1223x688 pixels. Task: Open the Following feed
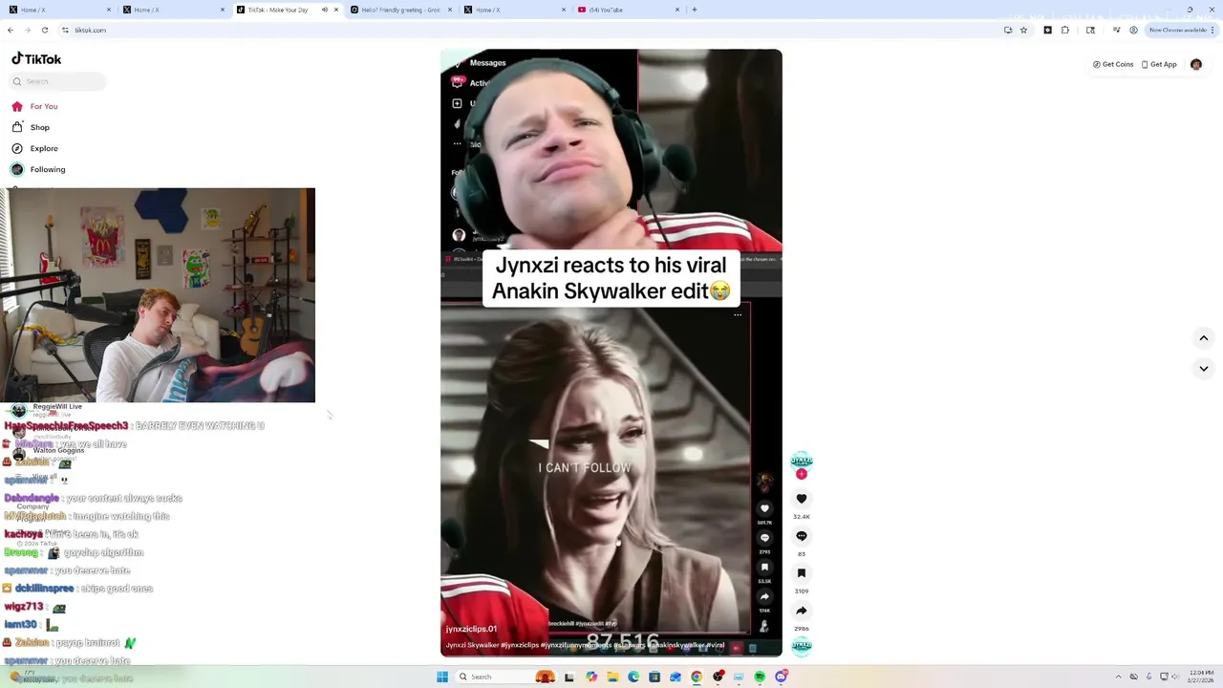[39, 169]
